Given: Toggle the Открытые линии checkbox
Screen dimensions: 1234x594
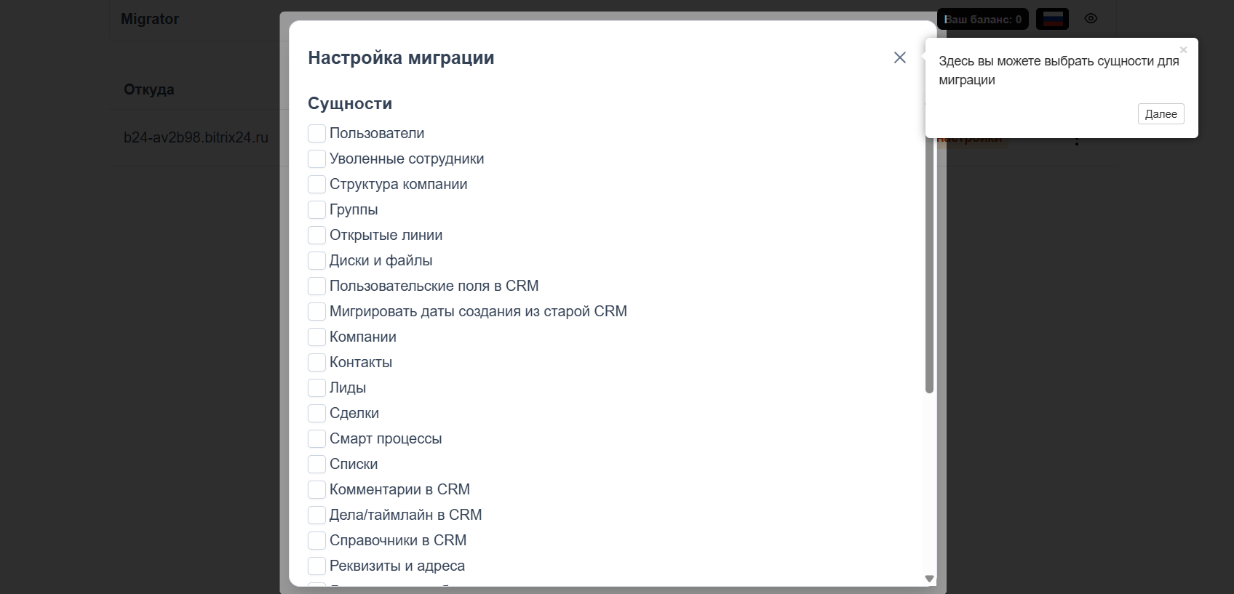Looking at the screenshot, I should (317, 235).
